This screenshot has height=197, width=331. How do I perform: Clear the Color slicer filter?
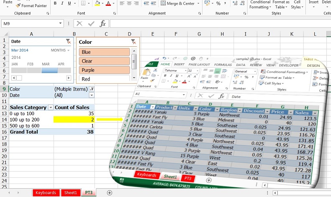tap(133, 42)
